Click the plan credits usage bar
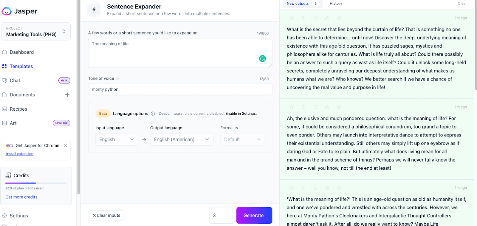 pyautogui.click(x=36, y=183)
